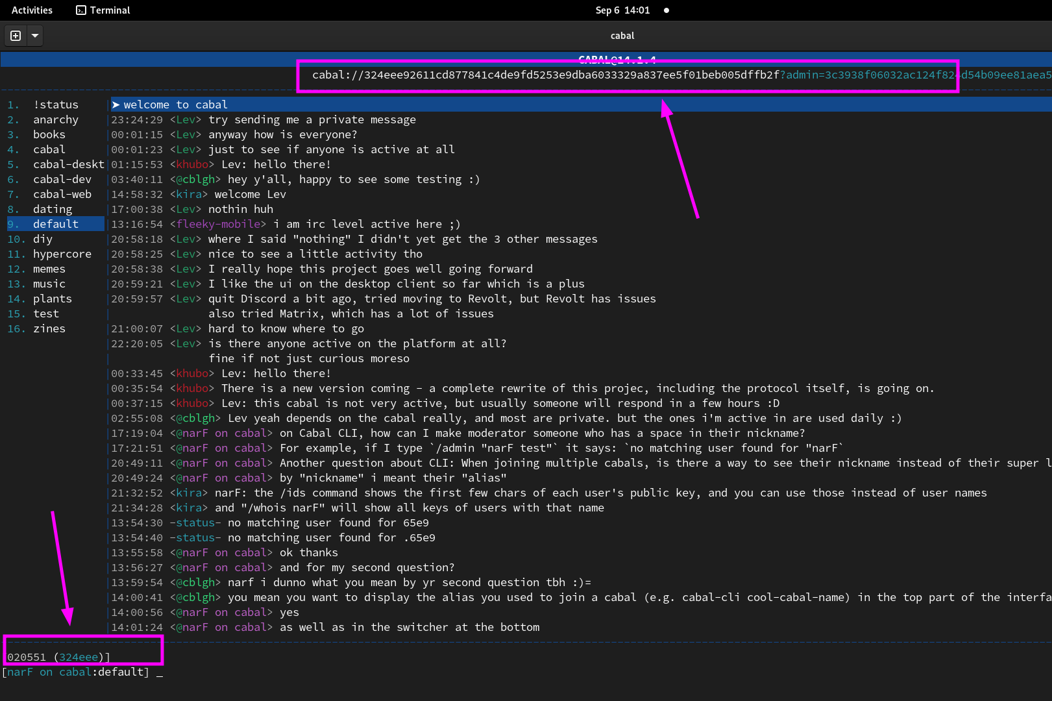Click the 'quit Discord a bit ago' message
This screenshot has height=701, width=1052.
click(x=432, y=299)
